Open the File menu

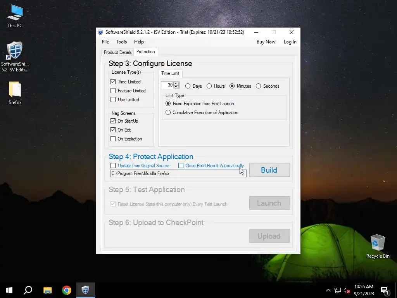[105, 42]
